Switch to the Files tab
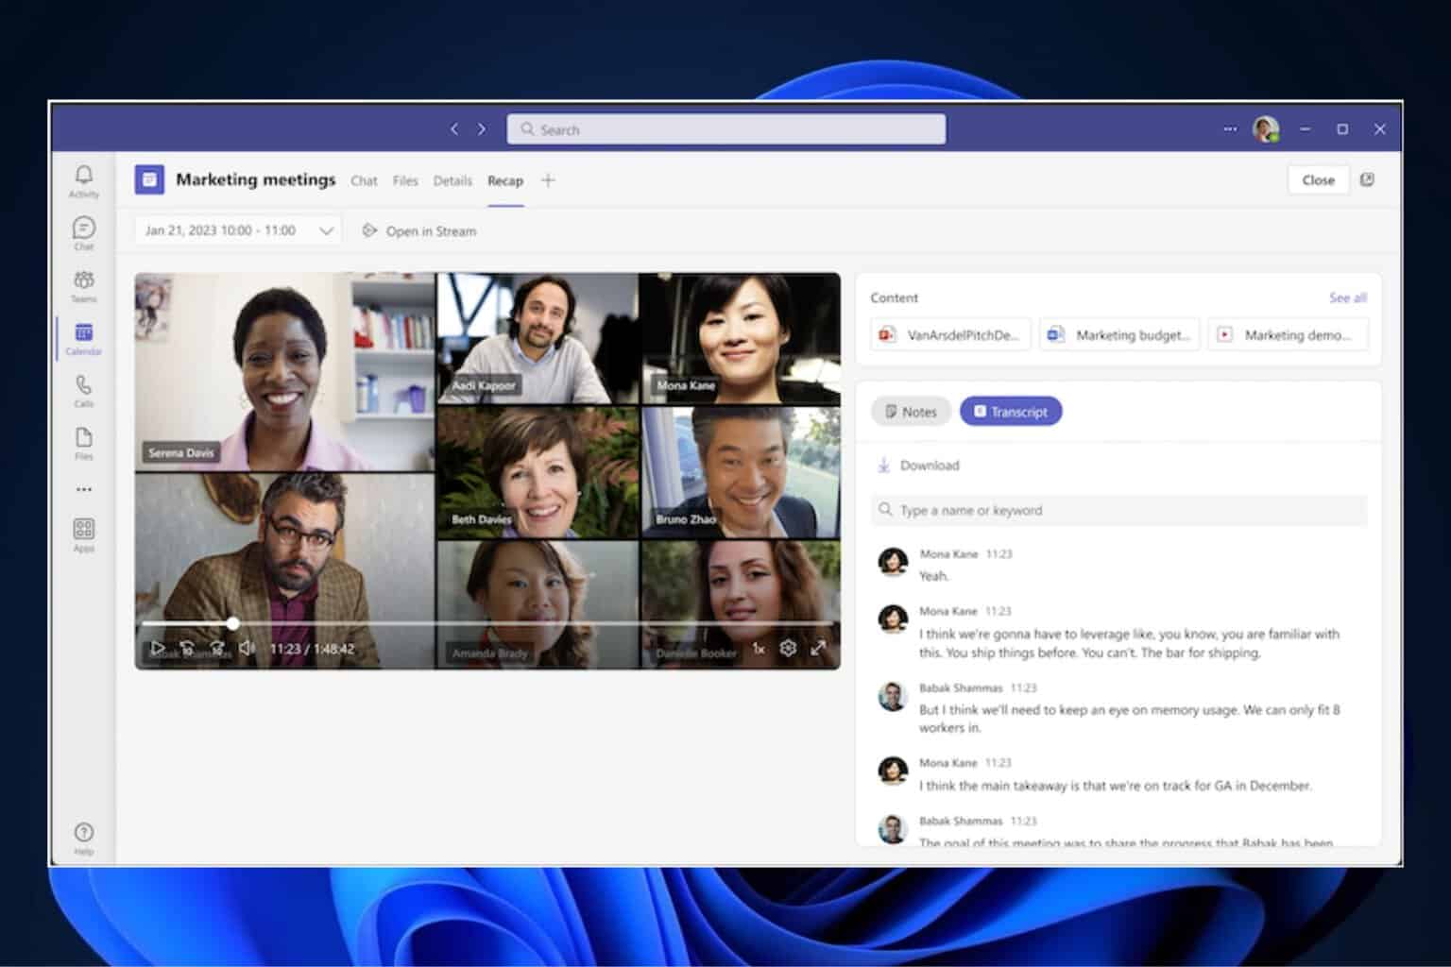The height and width of the screenshot is (967, 1451). (x=404, y=180)
